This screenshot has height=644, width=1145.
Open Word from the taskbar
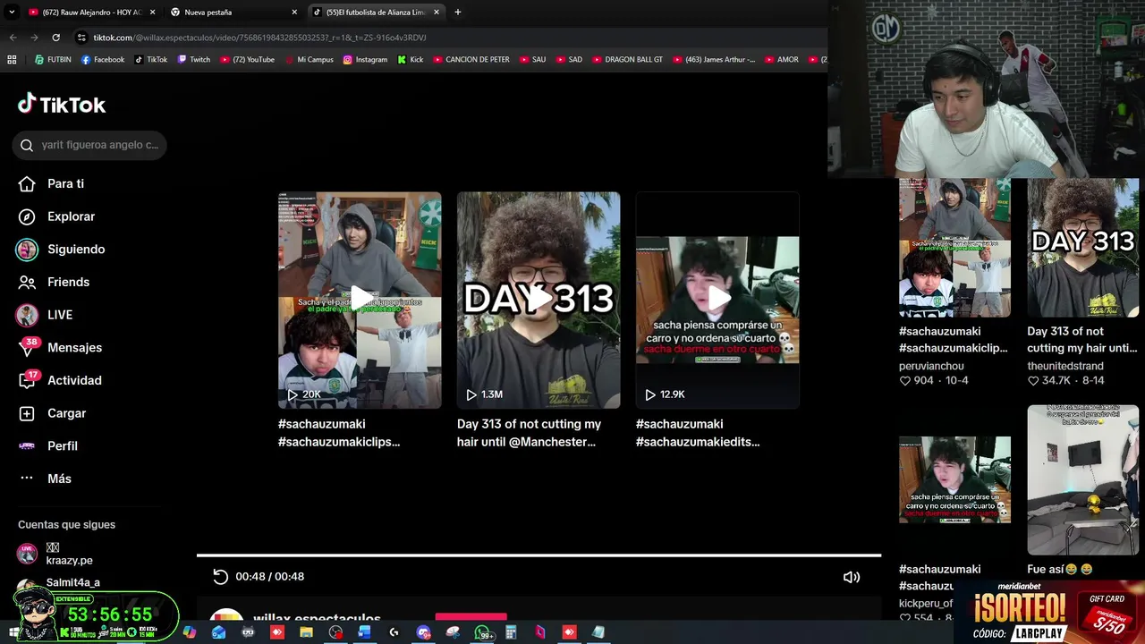coord(364,632)
